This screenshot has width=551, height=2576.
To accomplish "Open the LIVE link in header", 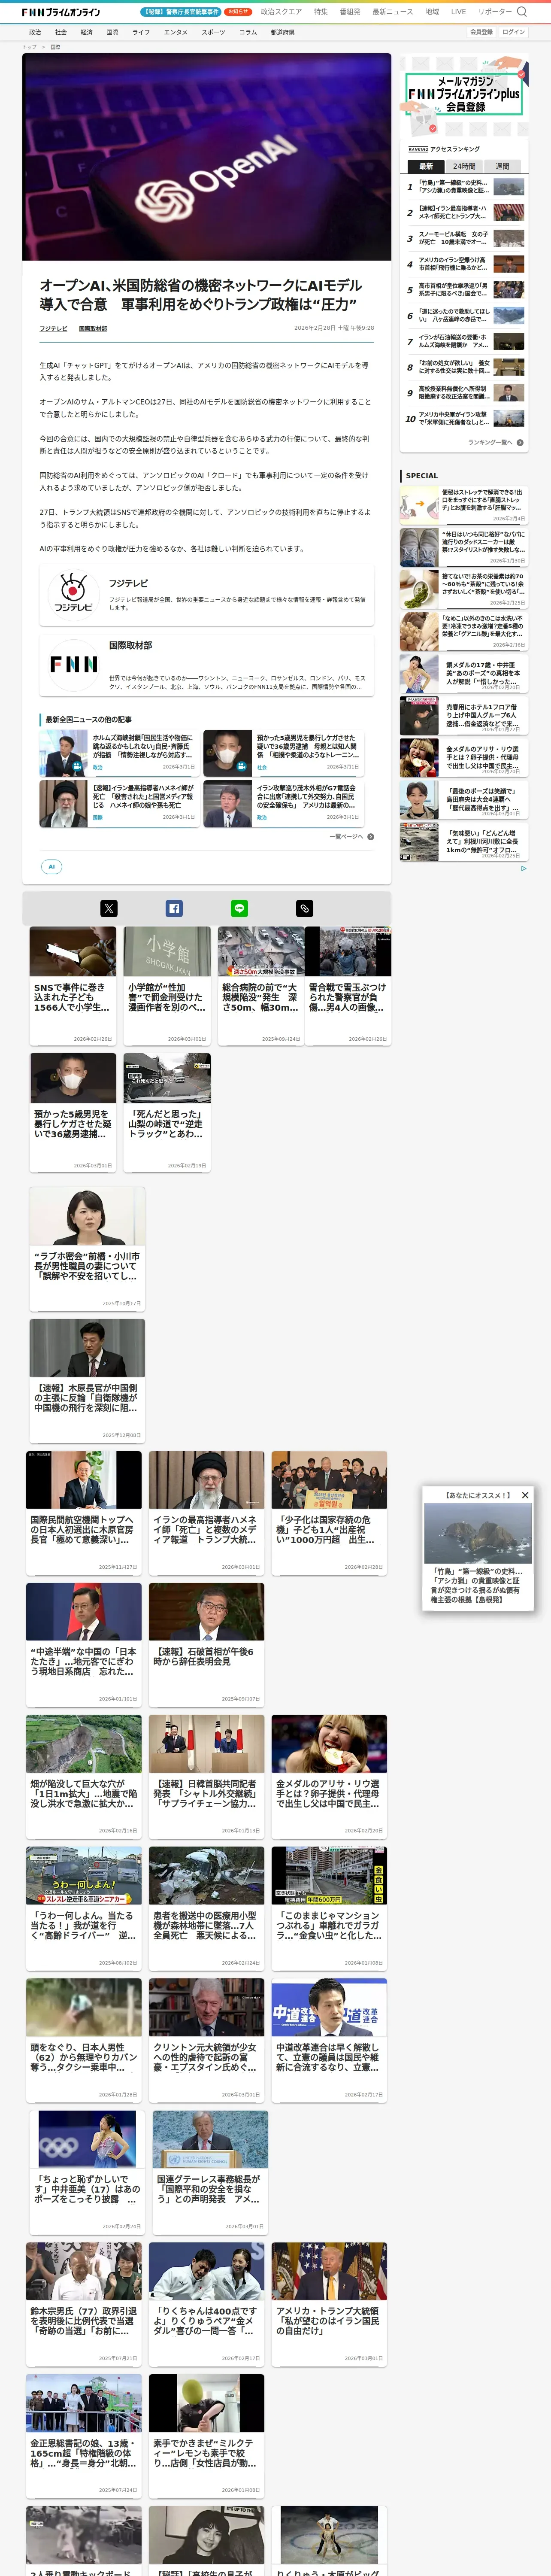I will [x=458, y=12].
